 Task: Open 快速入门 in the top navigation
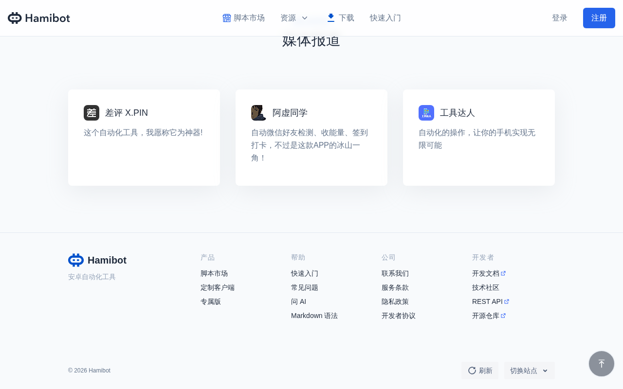[x=385, y=18]
